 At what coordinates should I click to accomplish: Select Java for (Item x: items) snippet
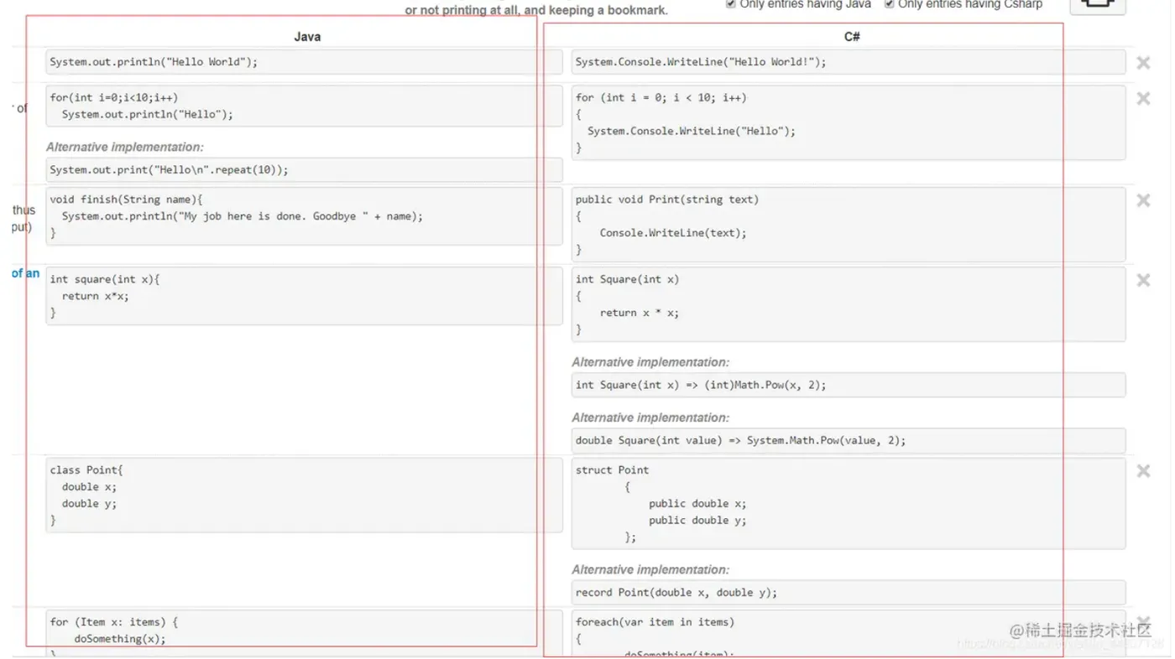(304, 633)
